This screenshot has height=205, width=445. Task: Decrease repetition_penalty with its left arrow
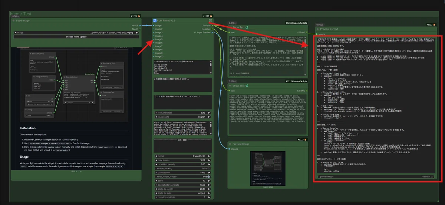(156, 164)
